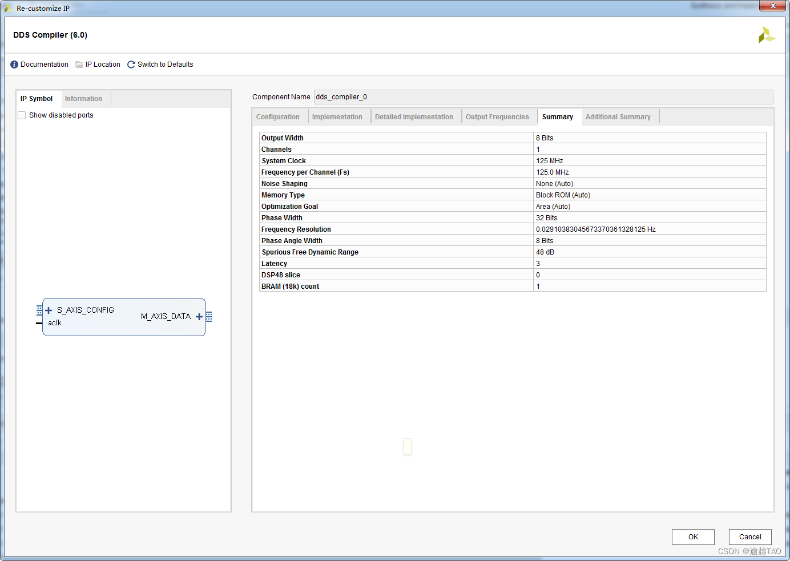This screenshot has height=561, width=790.
Task: Select the Latency row label
Action: [x=274, y=264]
